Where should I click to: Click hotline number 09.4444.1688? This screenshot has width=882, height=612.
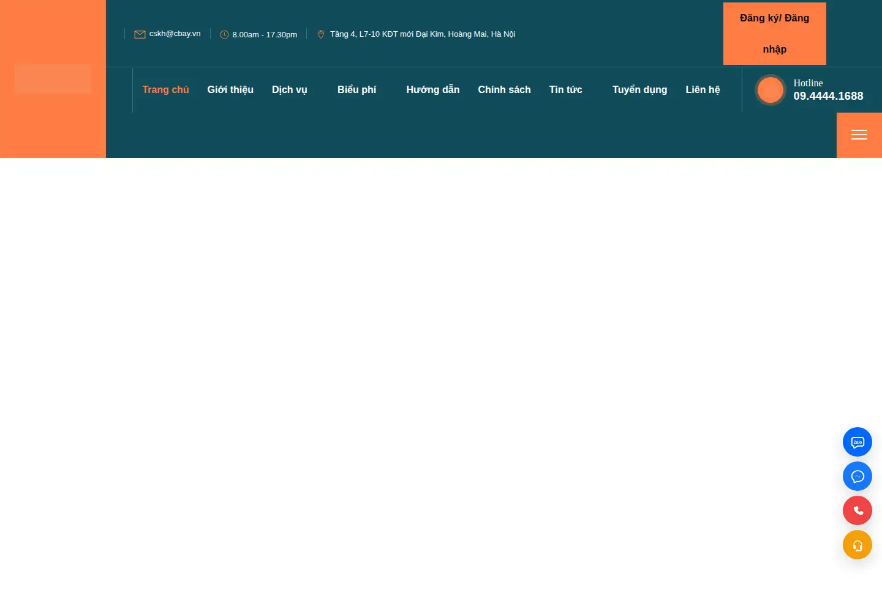tap(829, 96)
